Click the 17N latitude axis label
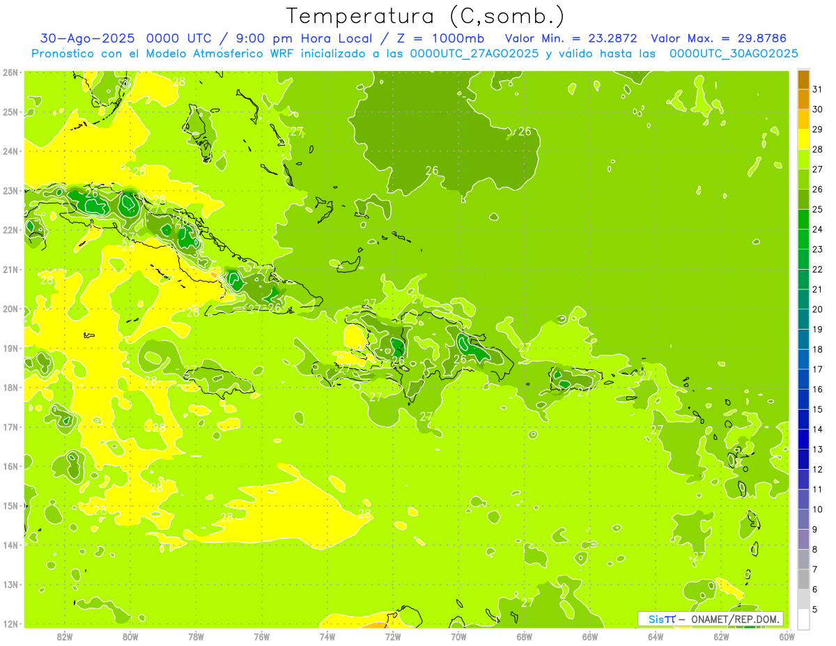The image size is (836, 646). click(10, 427)
